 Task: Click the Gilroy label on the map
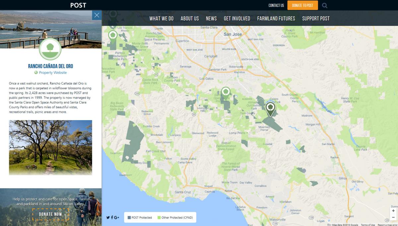point(342,178)
